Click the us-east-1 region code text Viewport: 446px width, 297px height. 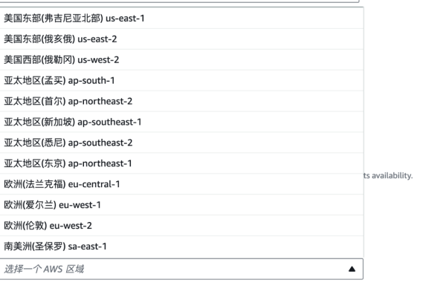(125, 19)
